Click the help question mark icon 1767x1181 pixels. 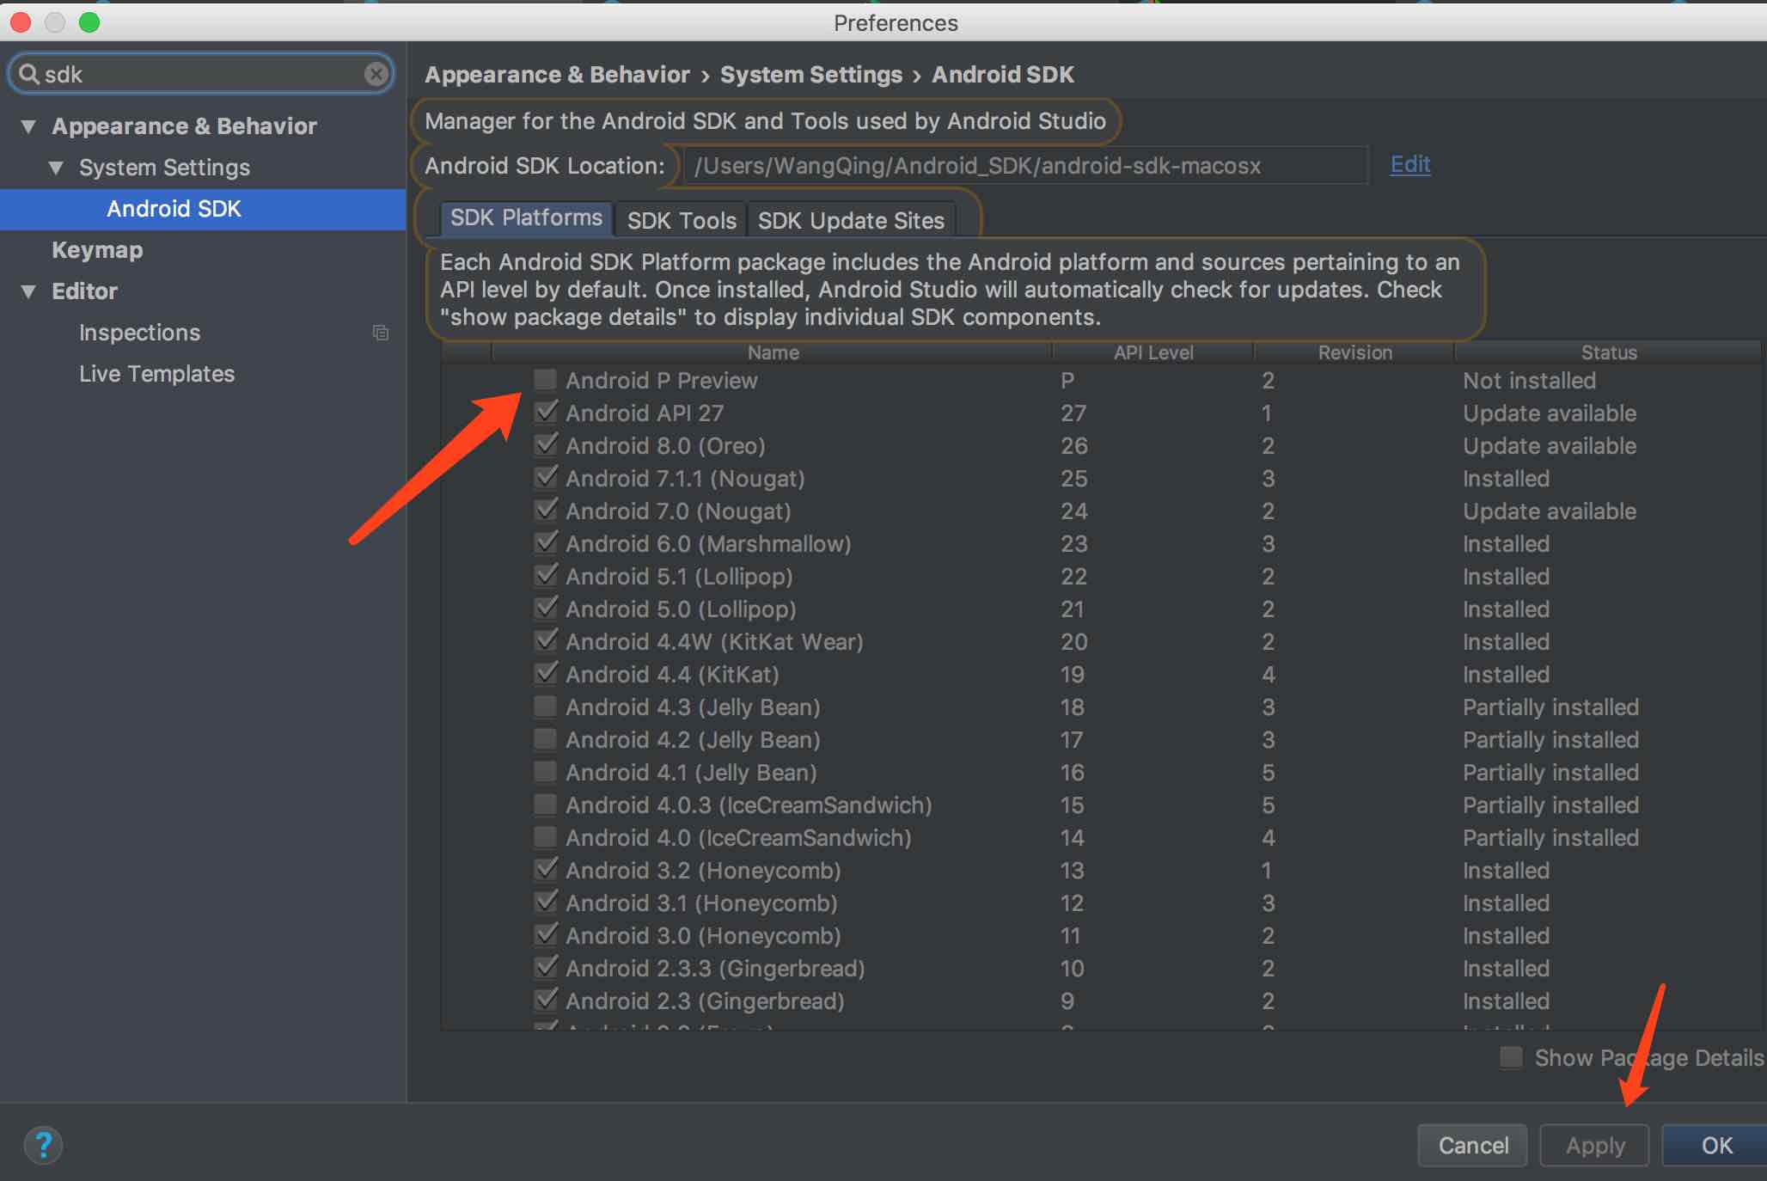pos(43,1145)
